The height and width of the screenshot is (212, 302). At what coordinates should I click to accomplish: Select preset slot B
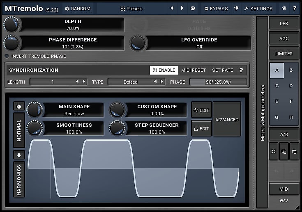pyautogui.click(x=291, y=70)
